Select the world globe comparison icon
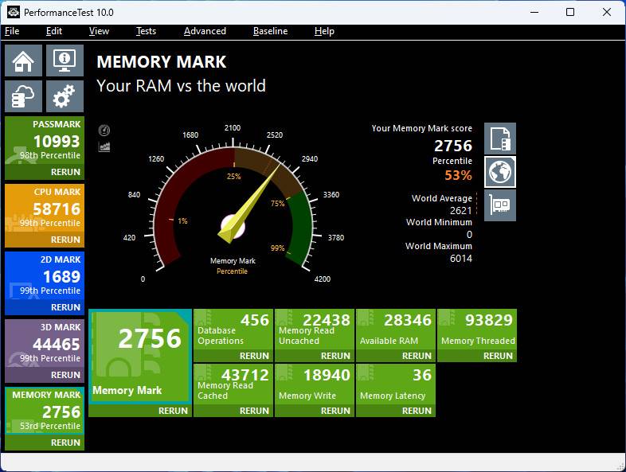 tap(500, 172)
